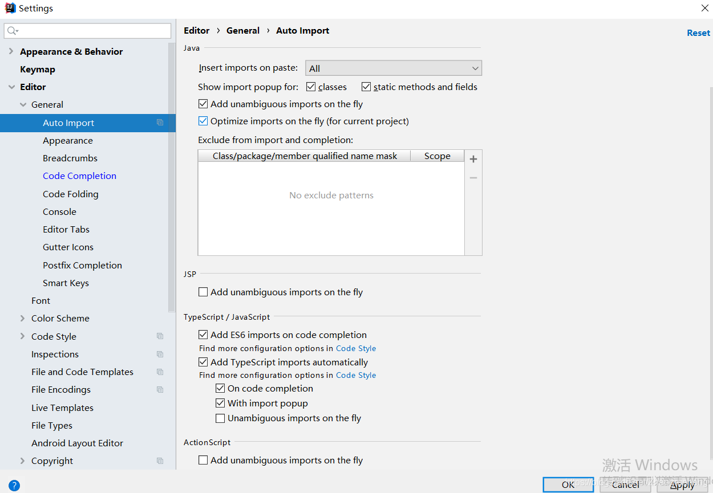Enable ActionScript Add unambiguous imports on the fly
Viewport: 713px width, 493px height.
pos(203,460)
